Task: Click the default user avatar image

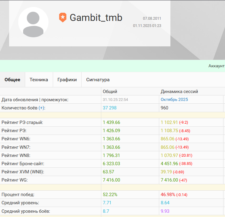Action: pyautogui.click(x=33, y=22)
